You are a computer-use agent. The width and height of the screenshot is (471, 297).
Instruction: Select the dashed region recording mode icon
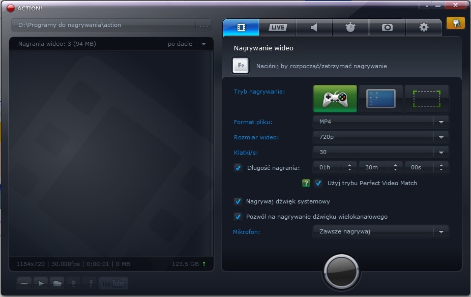[427, 99]
